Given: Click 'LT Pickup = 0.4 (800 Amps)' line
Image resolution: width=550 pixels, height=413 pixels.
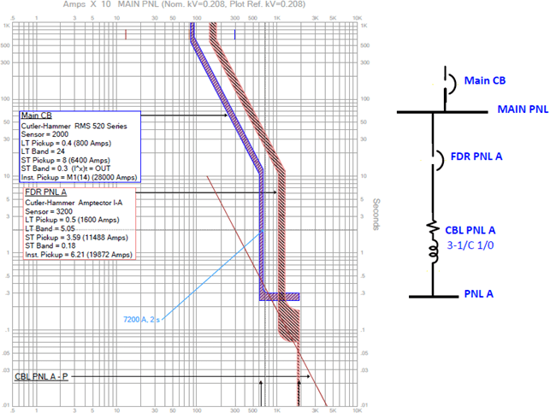Looking at the screenshot, I should click(66, 143).
